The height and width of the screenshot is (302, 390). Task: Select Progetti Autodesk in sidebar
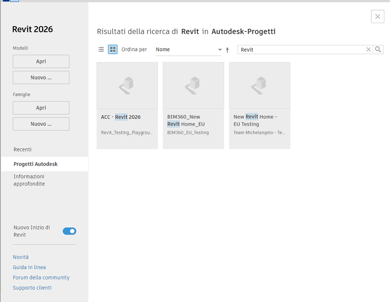coord(44,164)
